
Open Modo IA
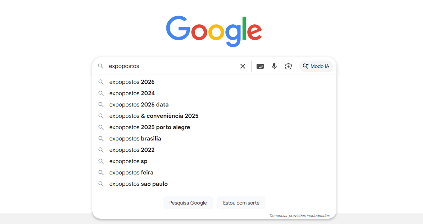tap(316, 66)
